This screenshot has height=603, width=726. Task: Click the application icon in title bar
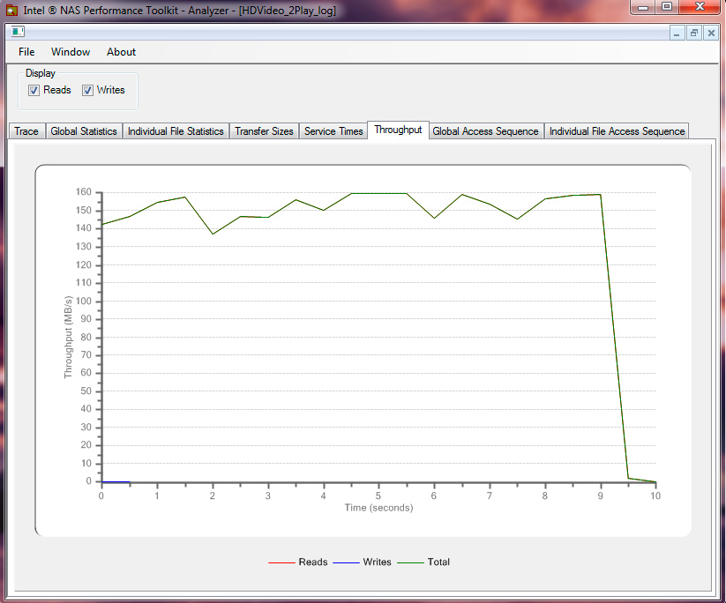point(11,10)
